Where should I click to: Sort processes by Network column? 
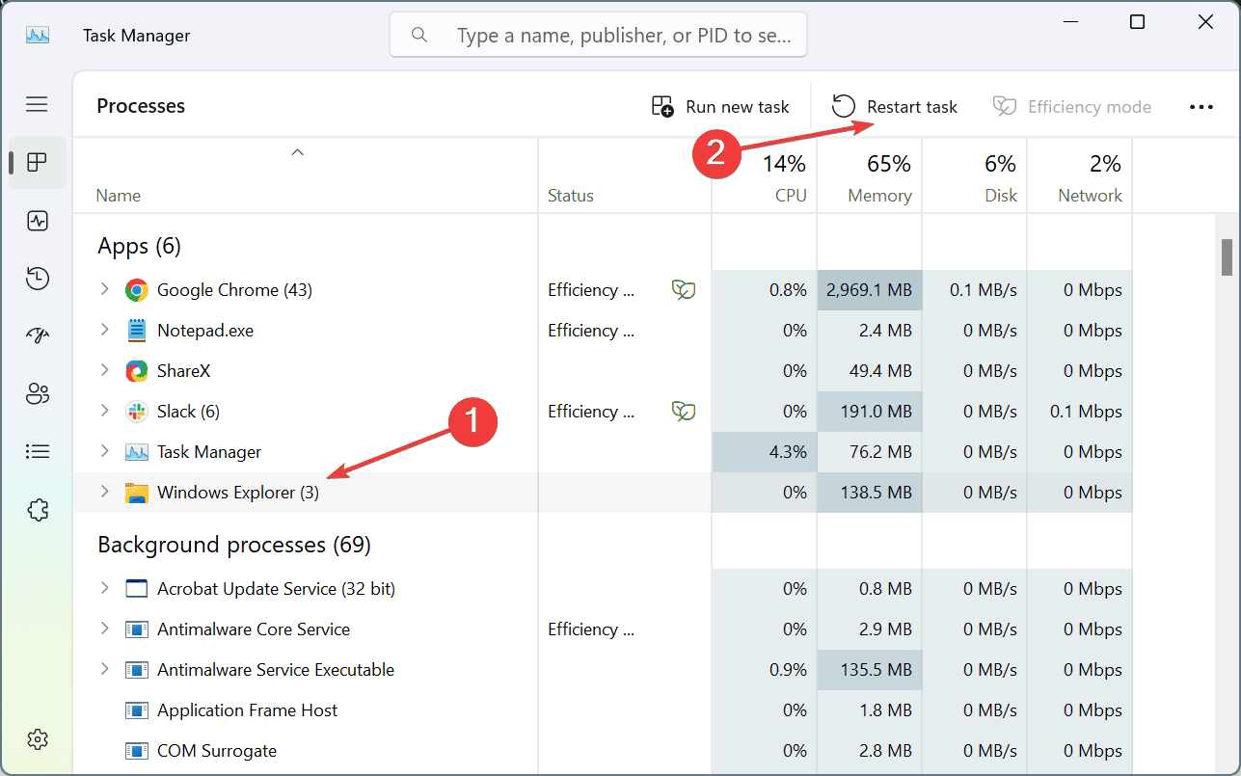tap(1080, 175)
